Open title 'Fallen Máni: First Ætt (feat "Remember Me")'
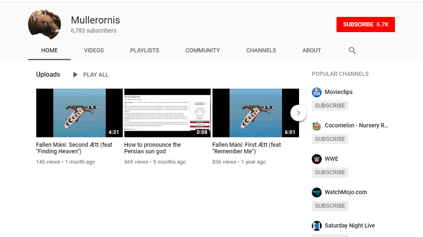 (247, 148)
